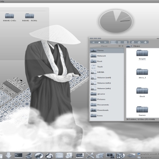Open the building dock icon
Screen dimensions: 159x159
coord(100,155)
